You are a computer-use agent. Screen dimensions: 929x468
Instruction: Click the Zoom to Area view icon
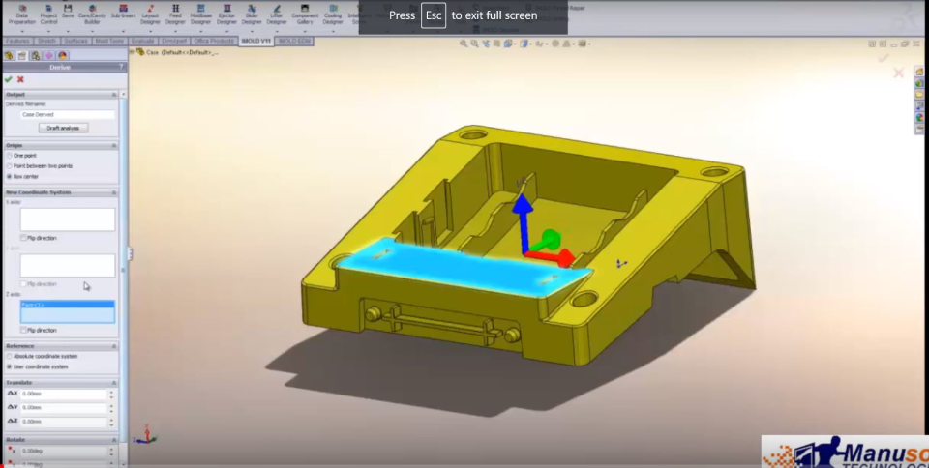(x=474, y=44)
